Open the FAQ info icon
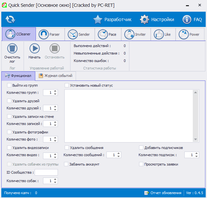 (192, 19)
